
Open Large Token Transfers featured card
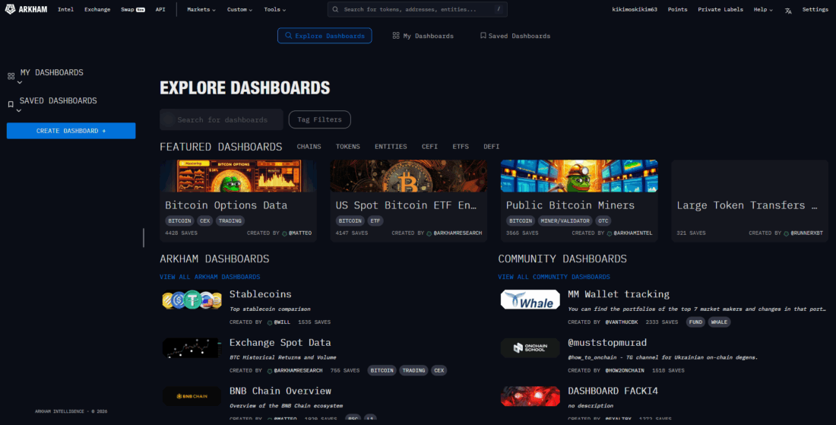pos(749,201)
